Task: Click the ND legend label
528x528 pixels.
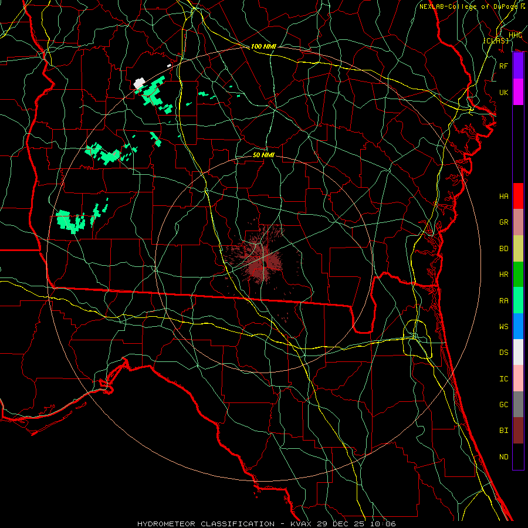Action: point(504,457)
